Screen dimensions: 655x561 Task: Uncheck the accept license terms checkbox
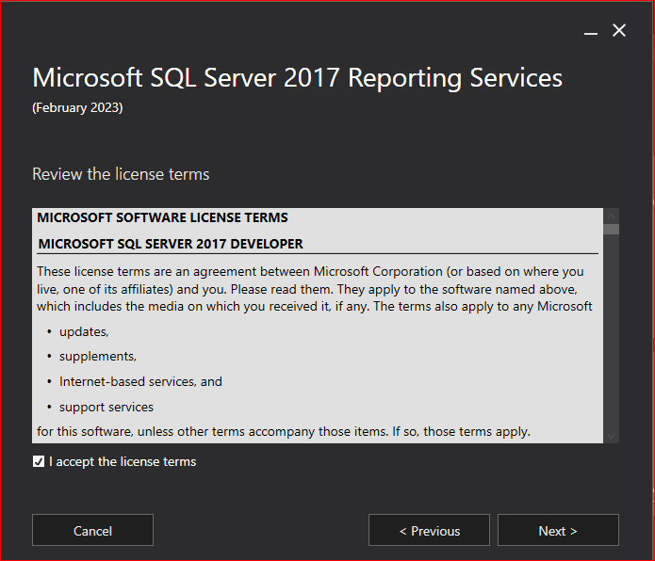pyautogui.click(x=39, y=461)
